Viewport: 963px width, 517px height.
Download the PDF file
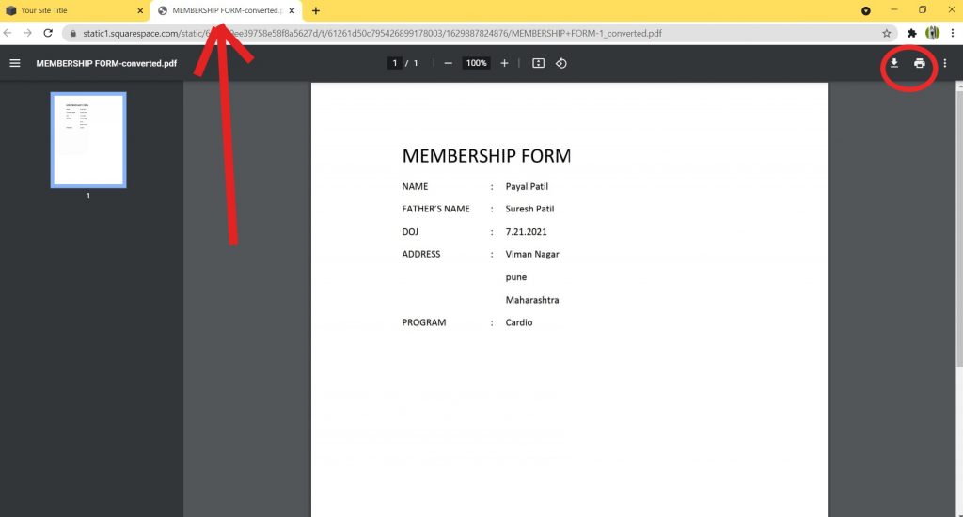click(894, 63)
